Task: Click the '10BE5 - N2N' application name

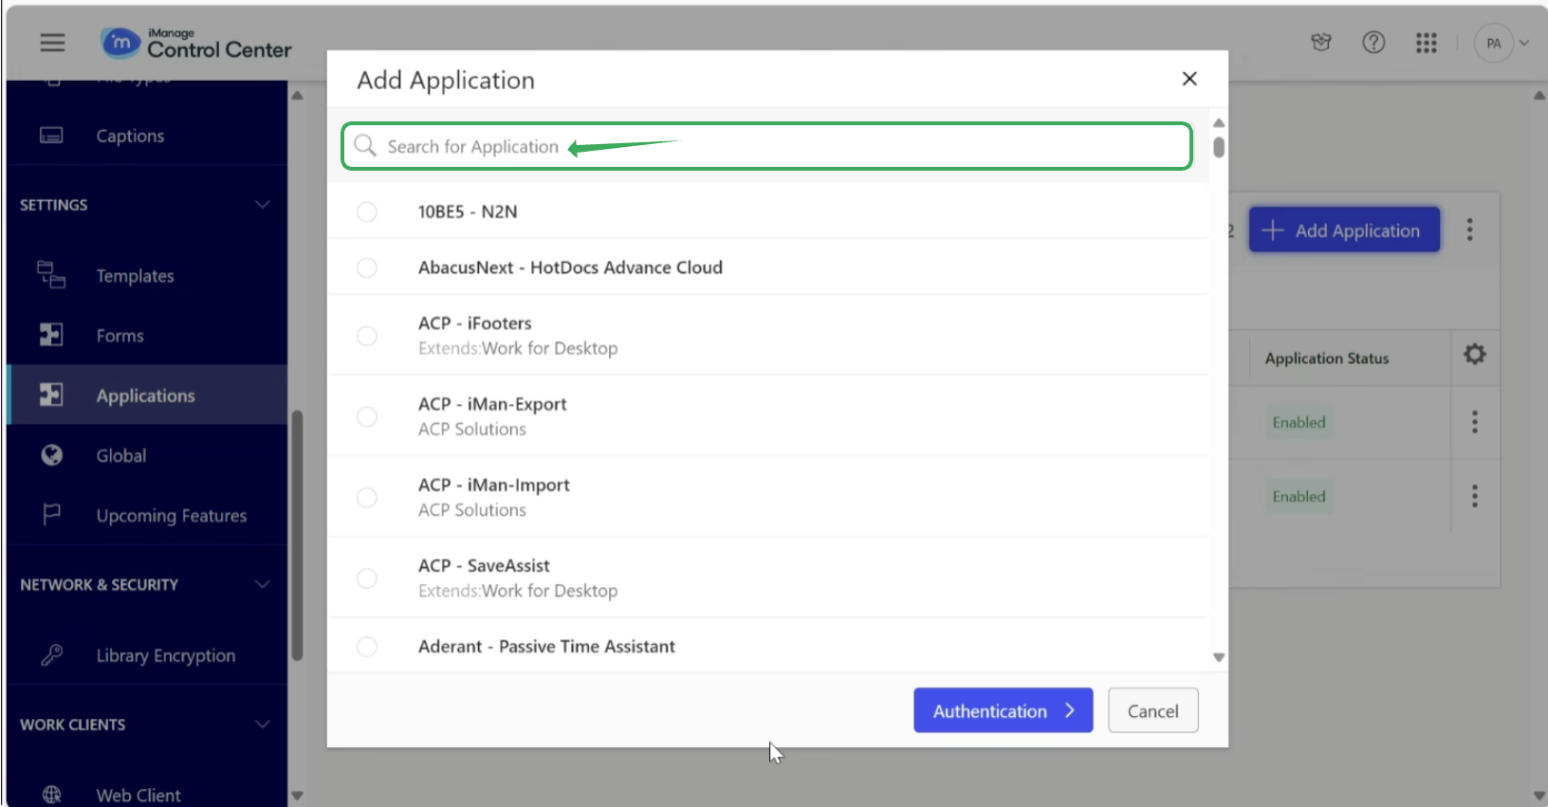Action: (x=468, y=211)
